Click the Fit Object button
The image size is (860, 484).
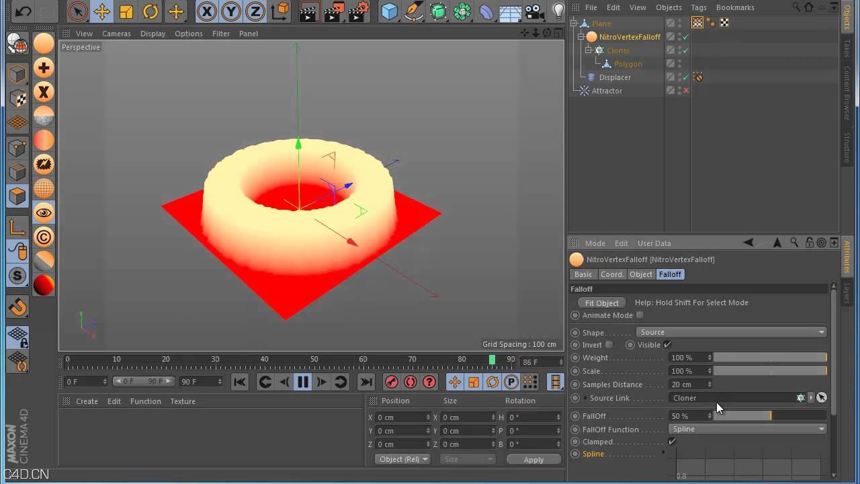tap(601, 302)
